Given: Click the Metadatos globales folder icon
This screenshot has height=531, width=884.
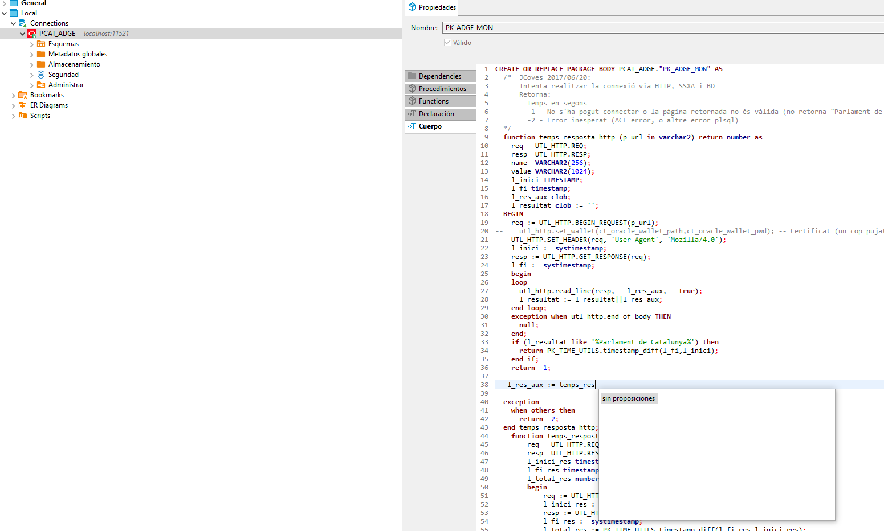Looking at the screenshot, I should coord(41,53).
